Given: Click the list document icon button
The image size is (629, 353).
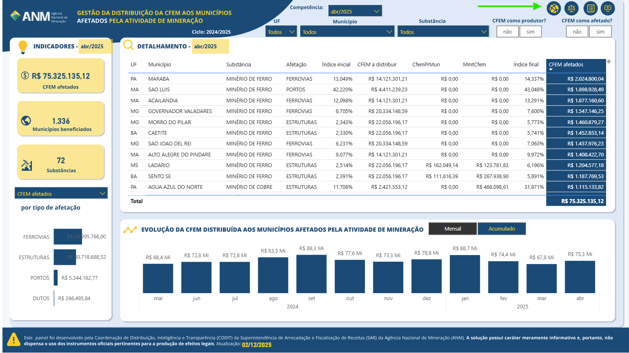Looking at the screenshot, I should 590,8.
